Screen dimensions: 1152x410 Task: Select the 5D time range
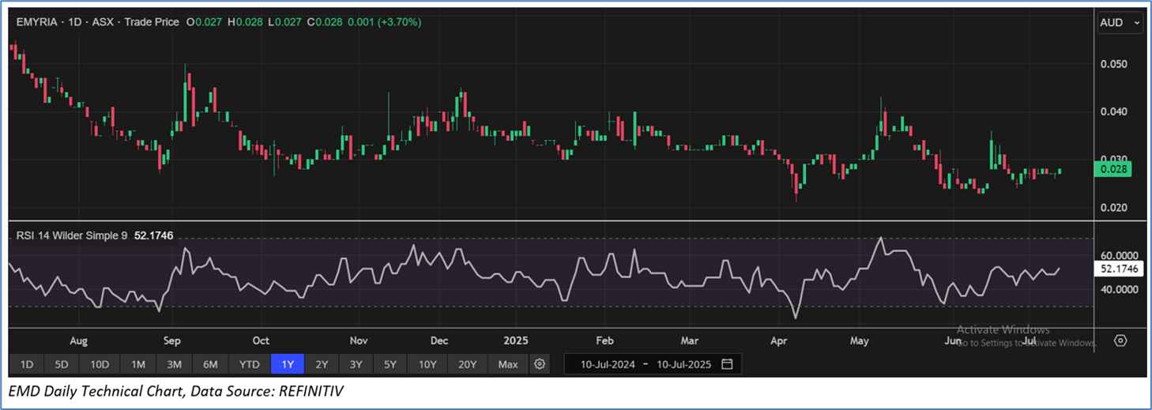(x=62, y=364)
